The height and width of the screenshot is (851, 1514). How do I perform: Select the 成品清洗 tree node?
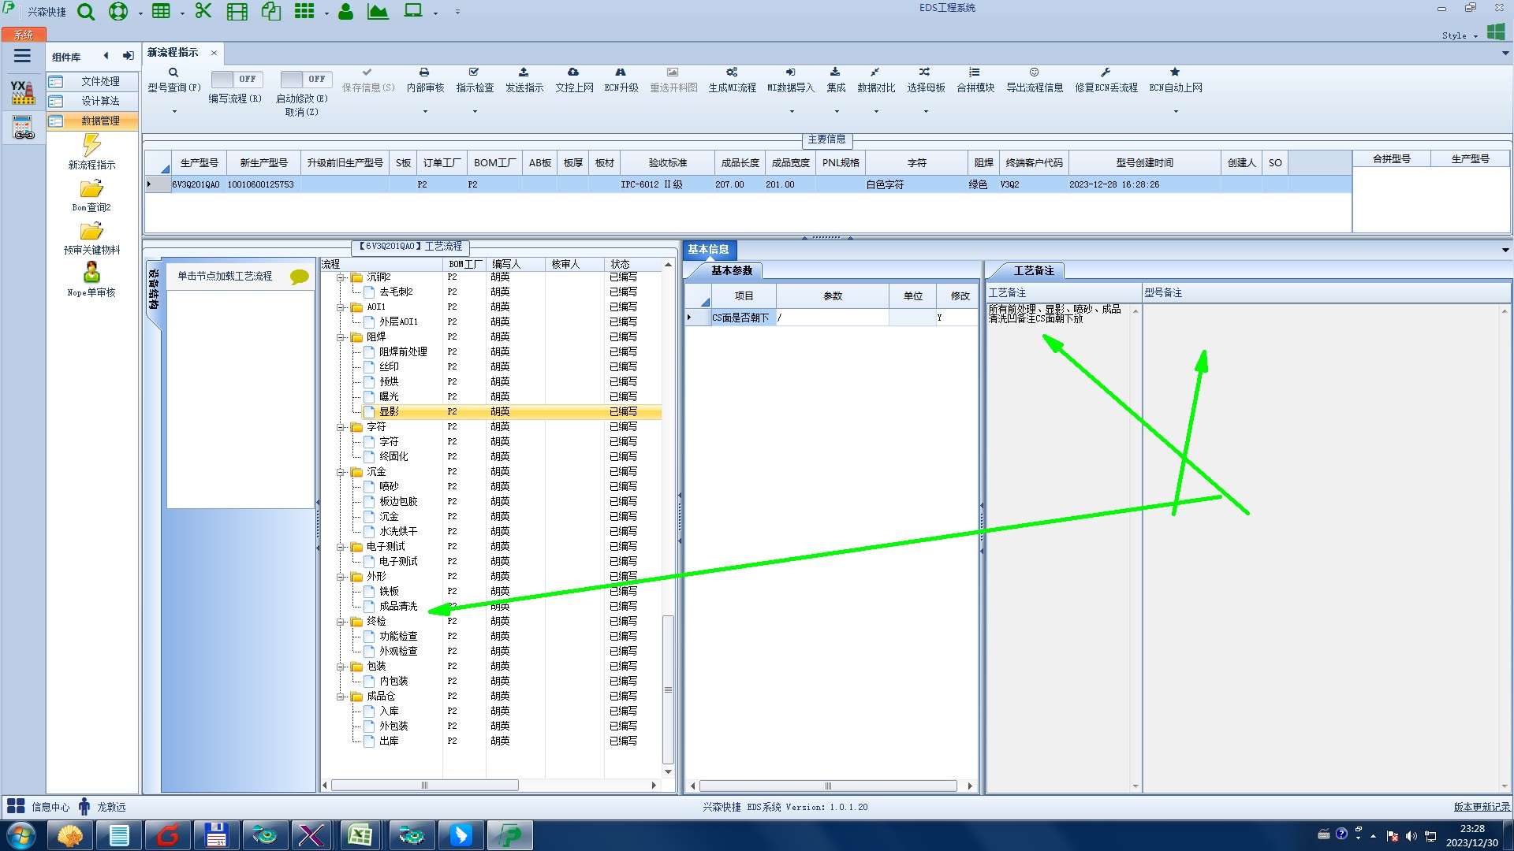coord(398,607)
